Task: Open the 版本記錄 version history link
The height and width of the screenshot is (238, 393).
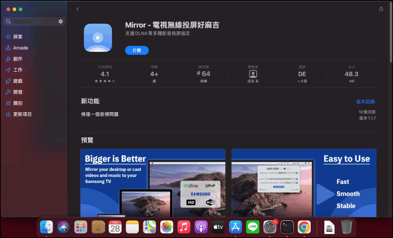Action: point(365,102)
